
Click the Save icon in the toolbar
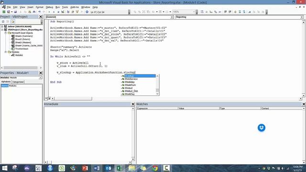tap(15, 12)
